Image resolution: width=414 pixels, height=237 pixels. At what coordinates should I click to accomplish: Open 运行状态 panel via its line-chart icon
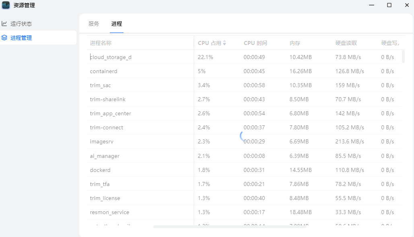tap(6, 23)
